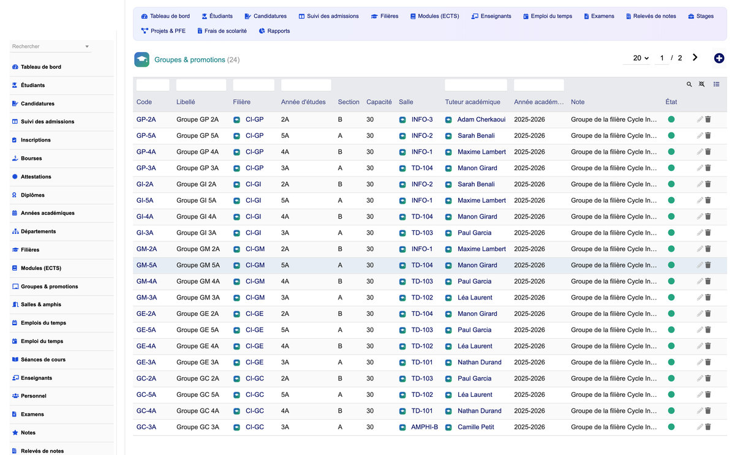Edit the GP-2A row with pencil icon

699,119
